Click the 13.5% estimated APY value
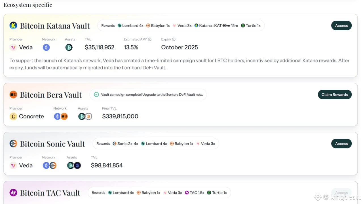The image size is (363, 204). [x=131, y=47]
